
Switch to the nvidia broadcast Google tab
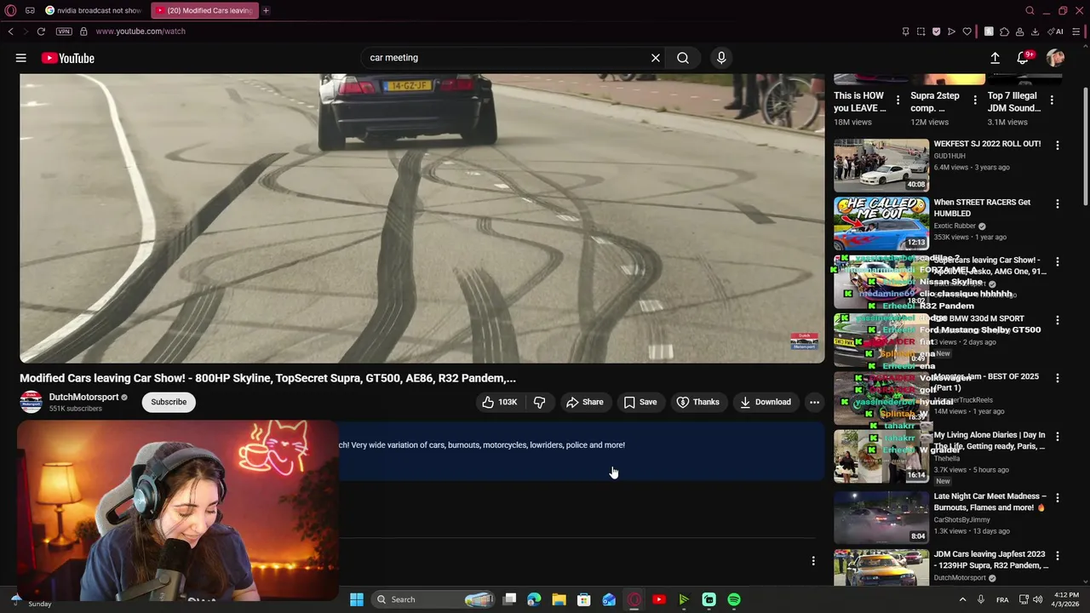coord(94,10)
